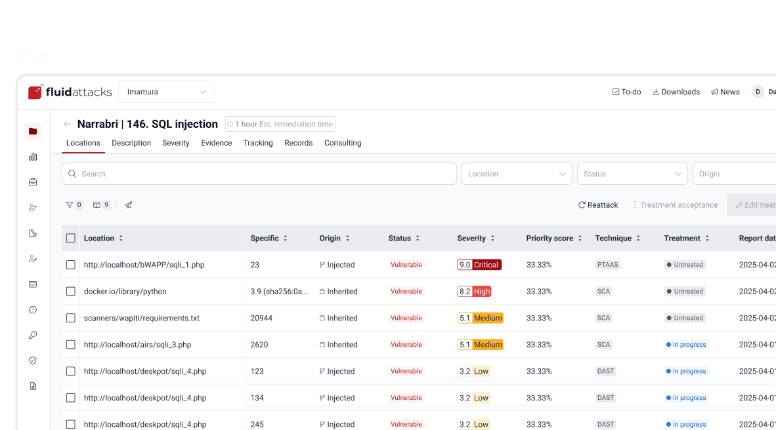
Task: Switch to the Locations tab
Action: 83,143
